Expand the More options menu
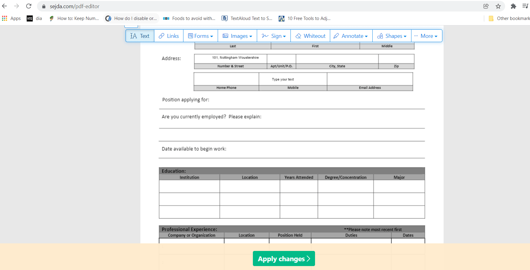This screenshot has width=530, height=270. point(426,36)
